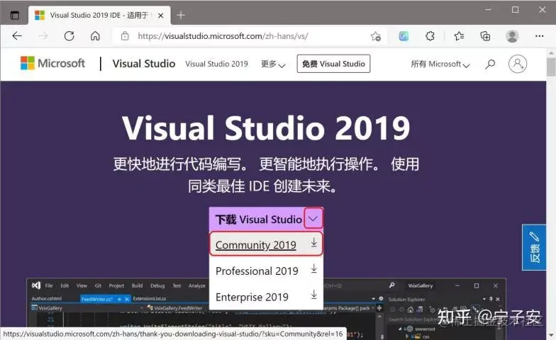The image size is (556, 340).
Task: Switch to Visual Studio 2019 IDE browser tab
Action: [99, 16]
